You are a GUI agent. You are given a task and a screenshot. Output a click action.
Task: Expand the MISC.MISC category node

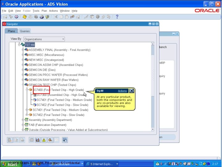click(x=23, y=55)
